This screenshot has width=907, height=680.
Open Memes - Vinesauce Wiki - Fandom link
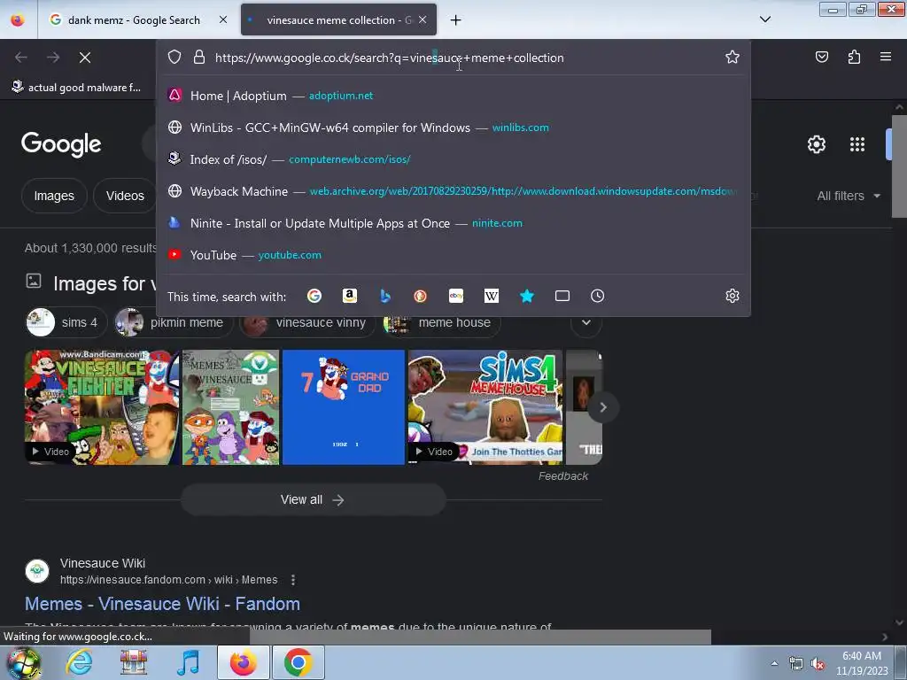163,604
